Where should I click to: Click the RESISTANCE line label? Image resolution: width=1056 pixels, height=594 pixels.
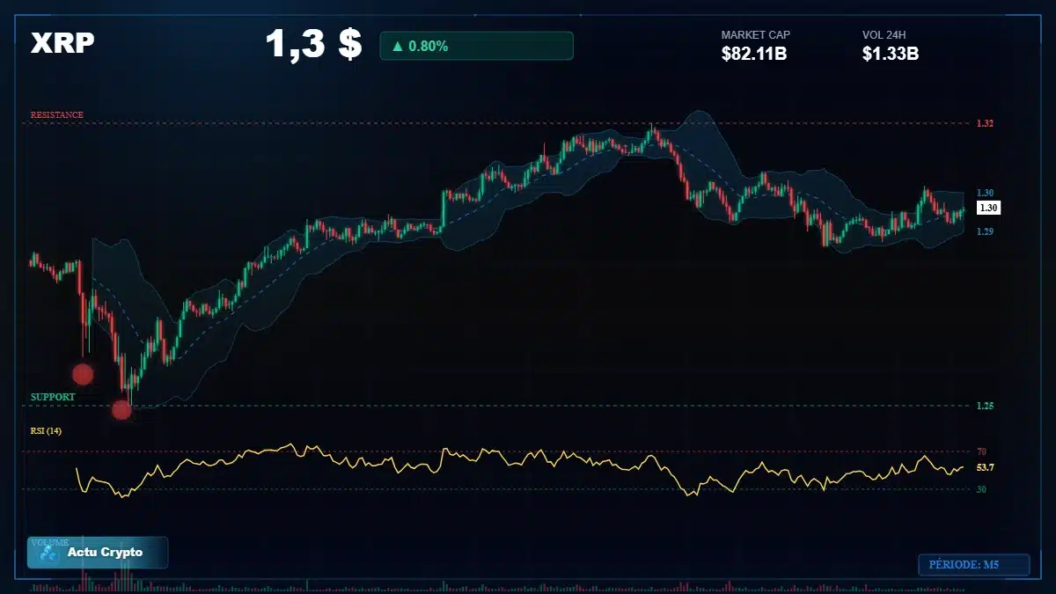point(57,115)
